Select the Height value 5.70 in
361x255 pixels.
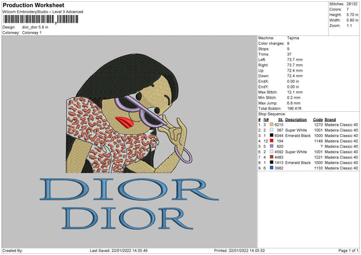[352, 14]
